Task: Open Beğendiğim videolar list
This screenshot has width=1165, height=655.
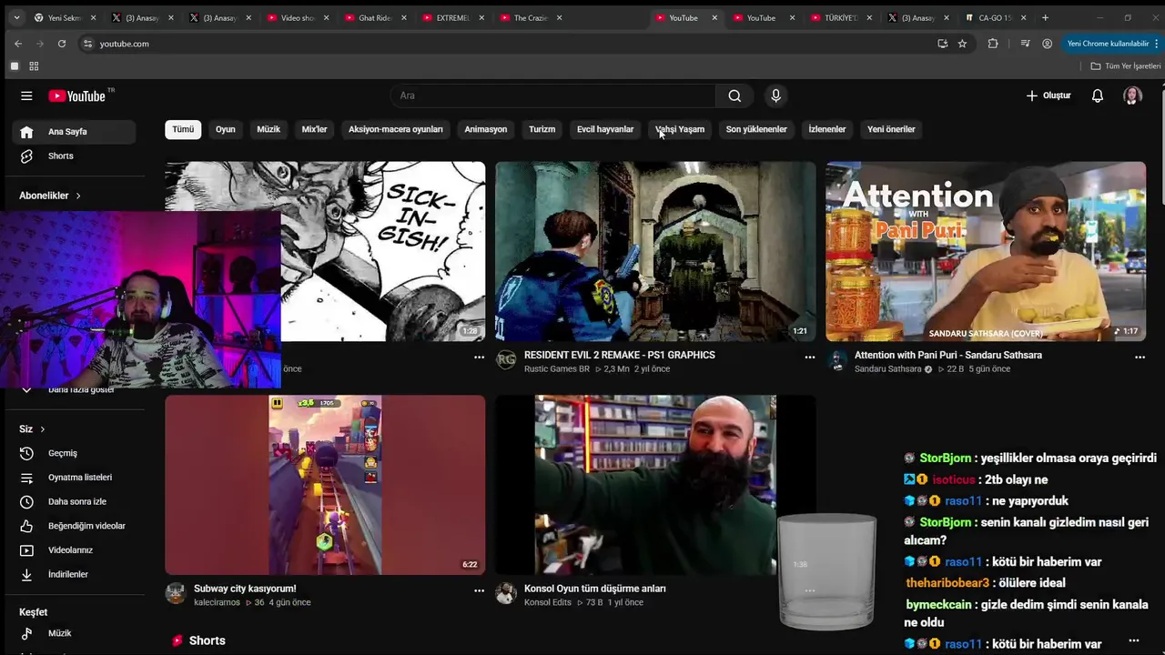Action: [x=75, y=526]
